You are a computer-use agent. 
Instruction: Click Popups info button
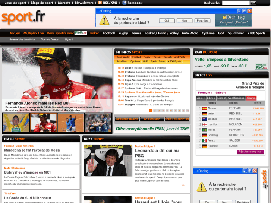point(152,119)
